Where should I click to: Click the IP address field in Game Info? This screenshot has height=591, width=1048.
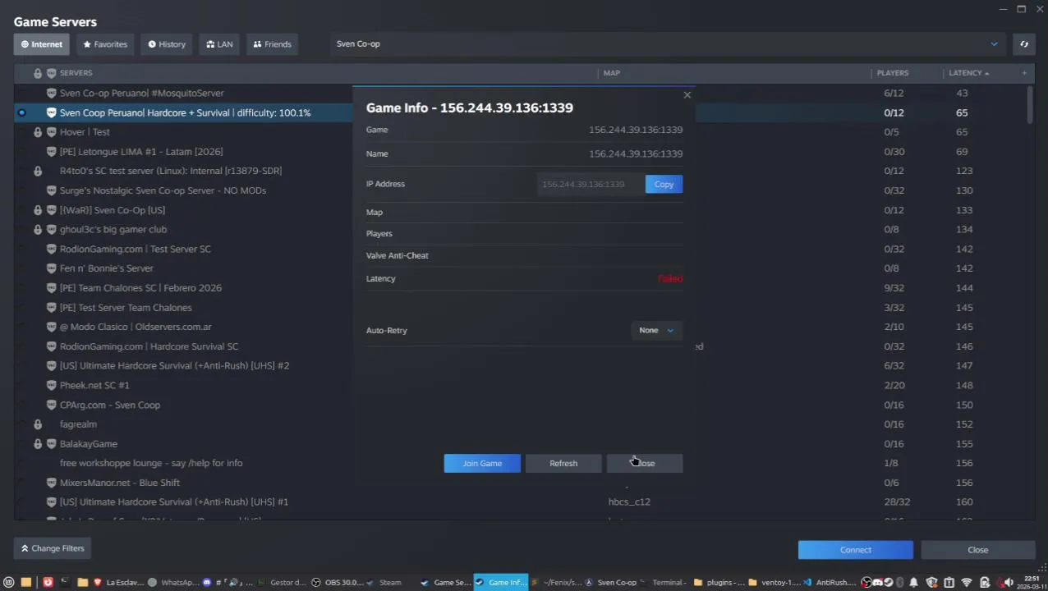click(590, 185)
